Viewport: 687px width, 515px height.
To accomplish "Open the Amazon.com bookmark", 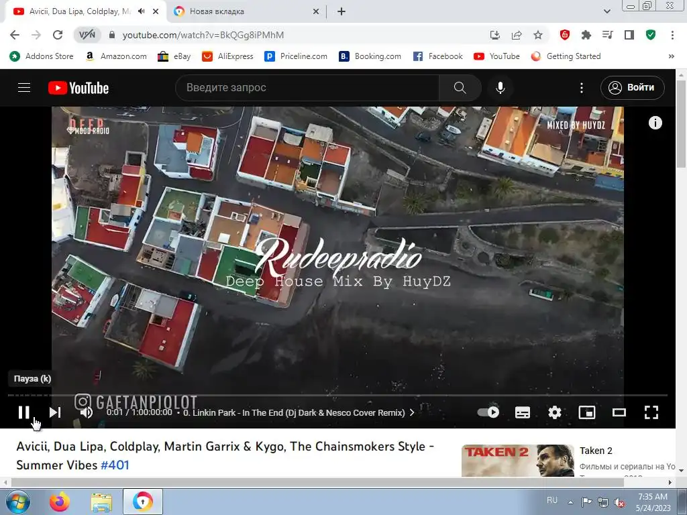I will click(115, 56).
